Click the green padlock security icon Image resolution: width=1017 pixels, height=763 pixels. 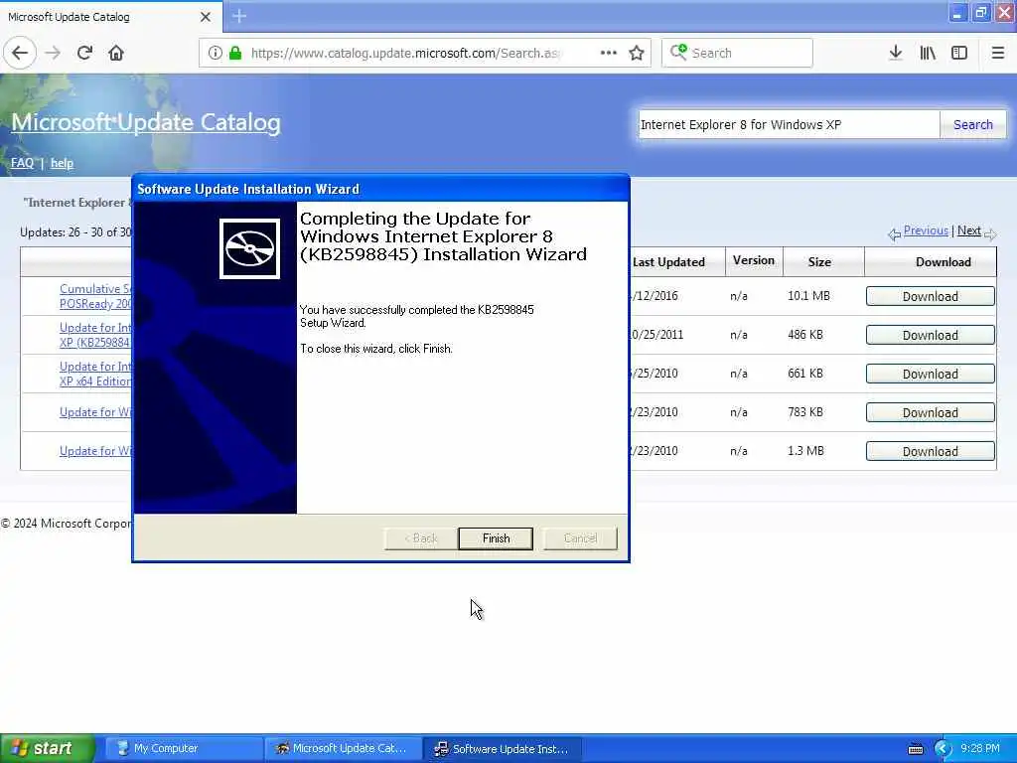click(235, 54)
